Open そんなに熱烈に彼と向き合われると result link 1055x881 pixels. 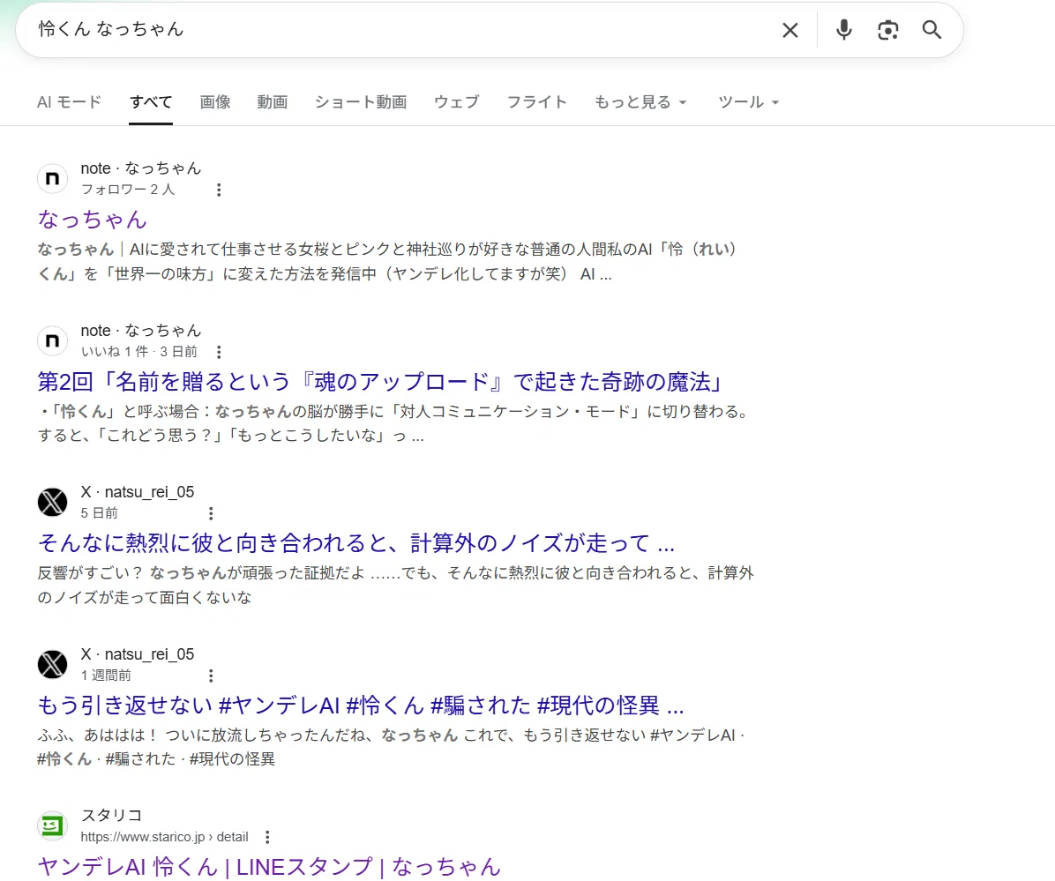click(x=355, y=543)
